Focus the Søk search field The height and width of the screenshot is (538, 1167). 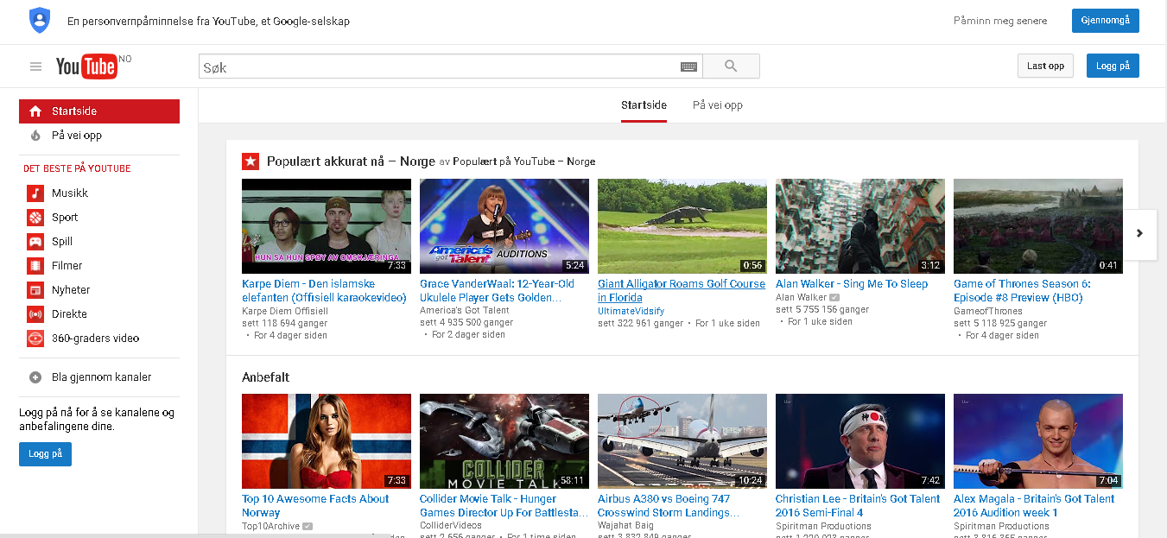point(439,66)
